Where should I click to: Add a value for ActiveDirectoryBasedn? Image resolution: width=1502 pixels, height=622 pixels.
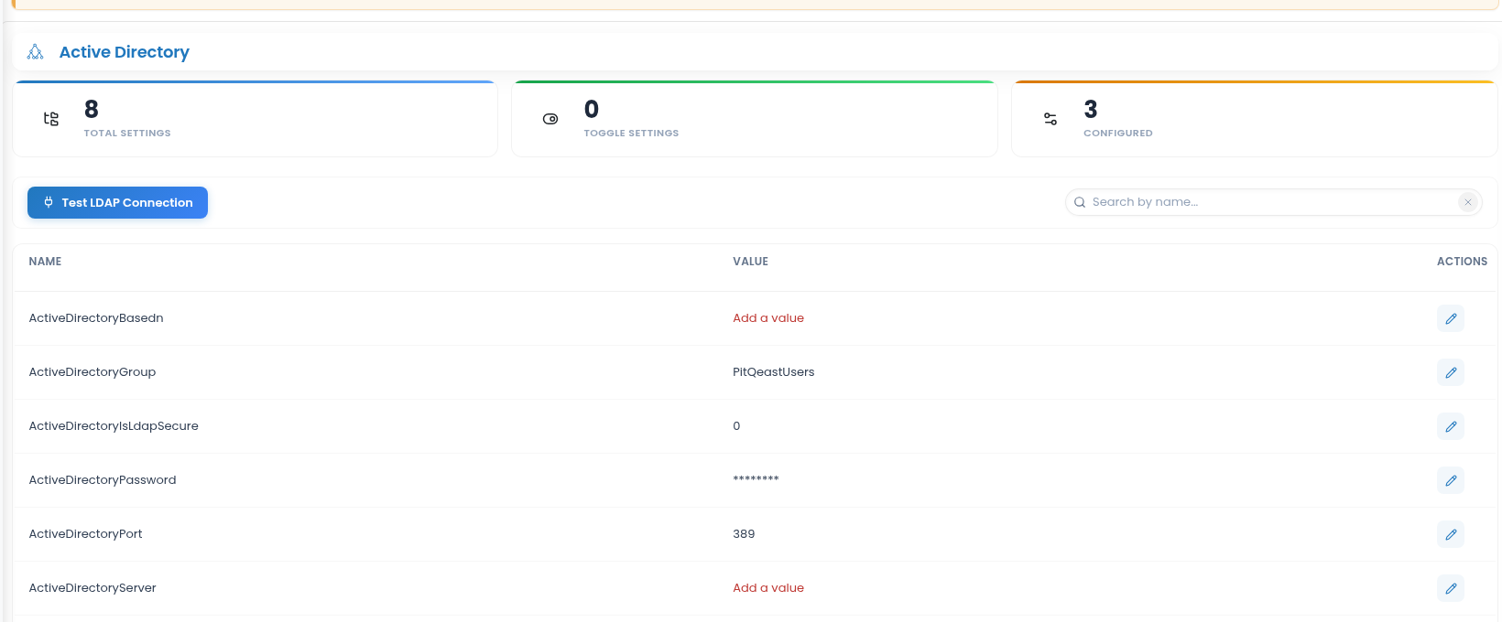(768, 318)
